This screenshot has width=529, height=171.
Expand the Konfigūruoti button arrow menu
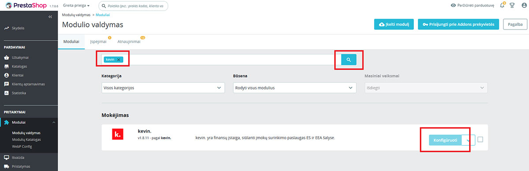pos(468,140)
